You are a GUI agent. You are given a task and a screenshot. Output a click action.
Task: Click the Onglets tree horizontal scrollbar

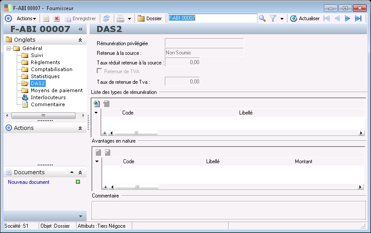click(44, 115)
